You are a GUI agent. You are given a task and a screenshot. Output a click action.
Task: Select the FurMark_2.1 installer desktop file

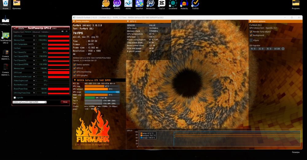pos(5,20)
